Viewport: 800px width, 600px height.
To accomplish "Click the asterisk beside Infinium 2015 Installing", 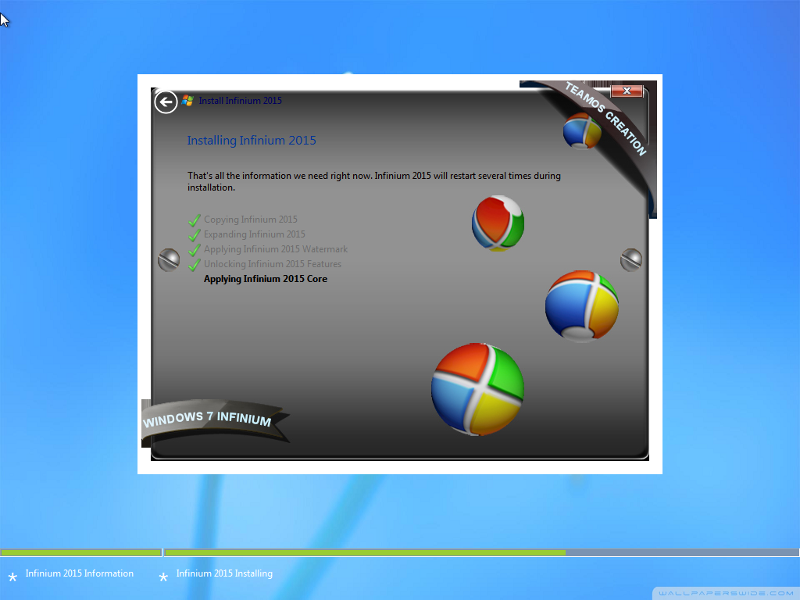I will pyautogui.click(x=163, y=577).
